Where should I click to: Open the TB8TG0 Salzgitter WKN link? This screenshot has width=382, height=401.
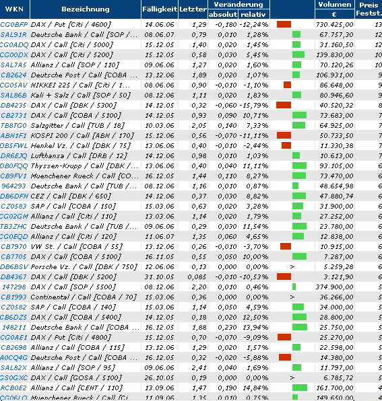pyautogui.click(x=14, y=126)
